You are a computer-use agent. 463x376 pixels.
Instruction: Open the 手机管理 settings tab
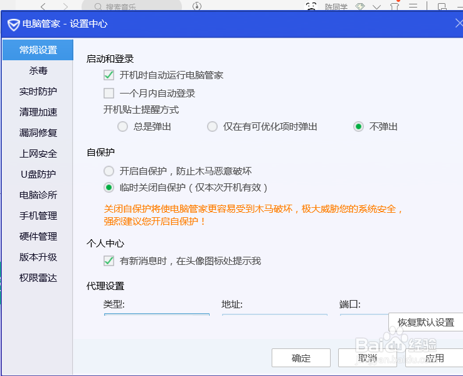[x=38, y=215]
